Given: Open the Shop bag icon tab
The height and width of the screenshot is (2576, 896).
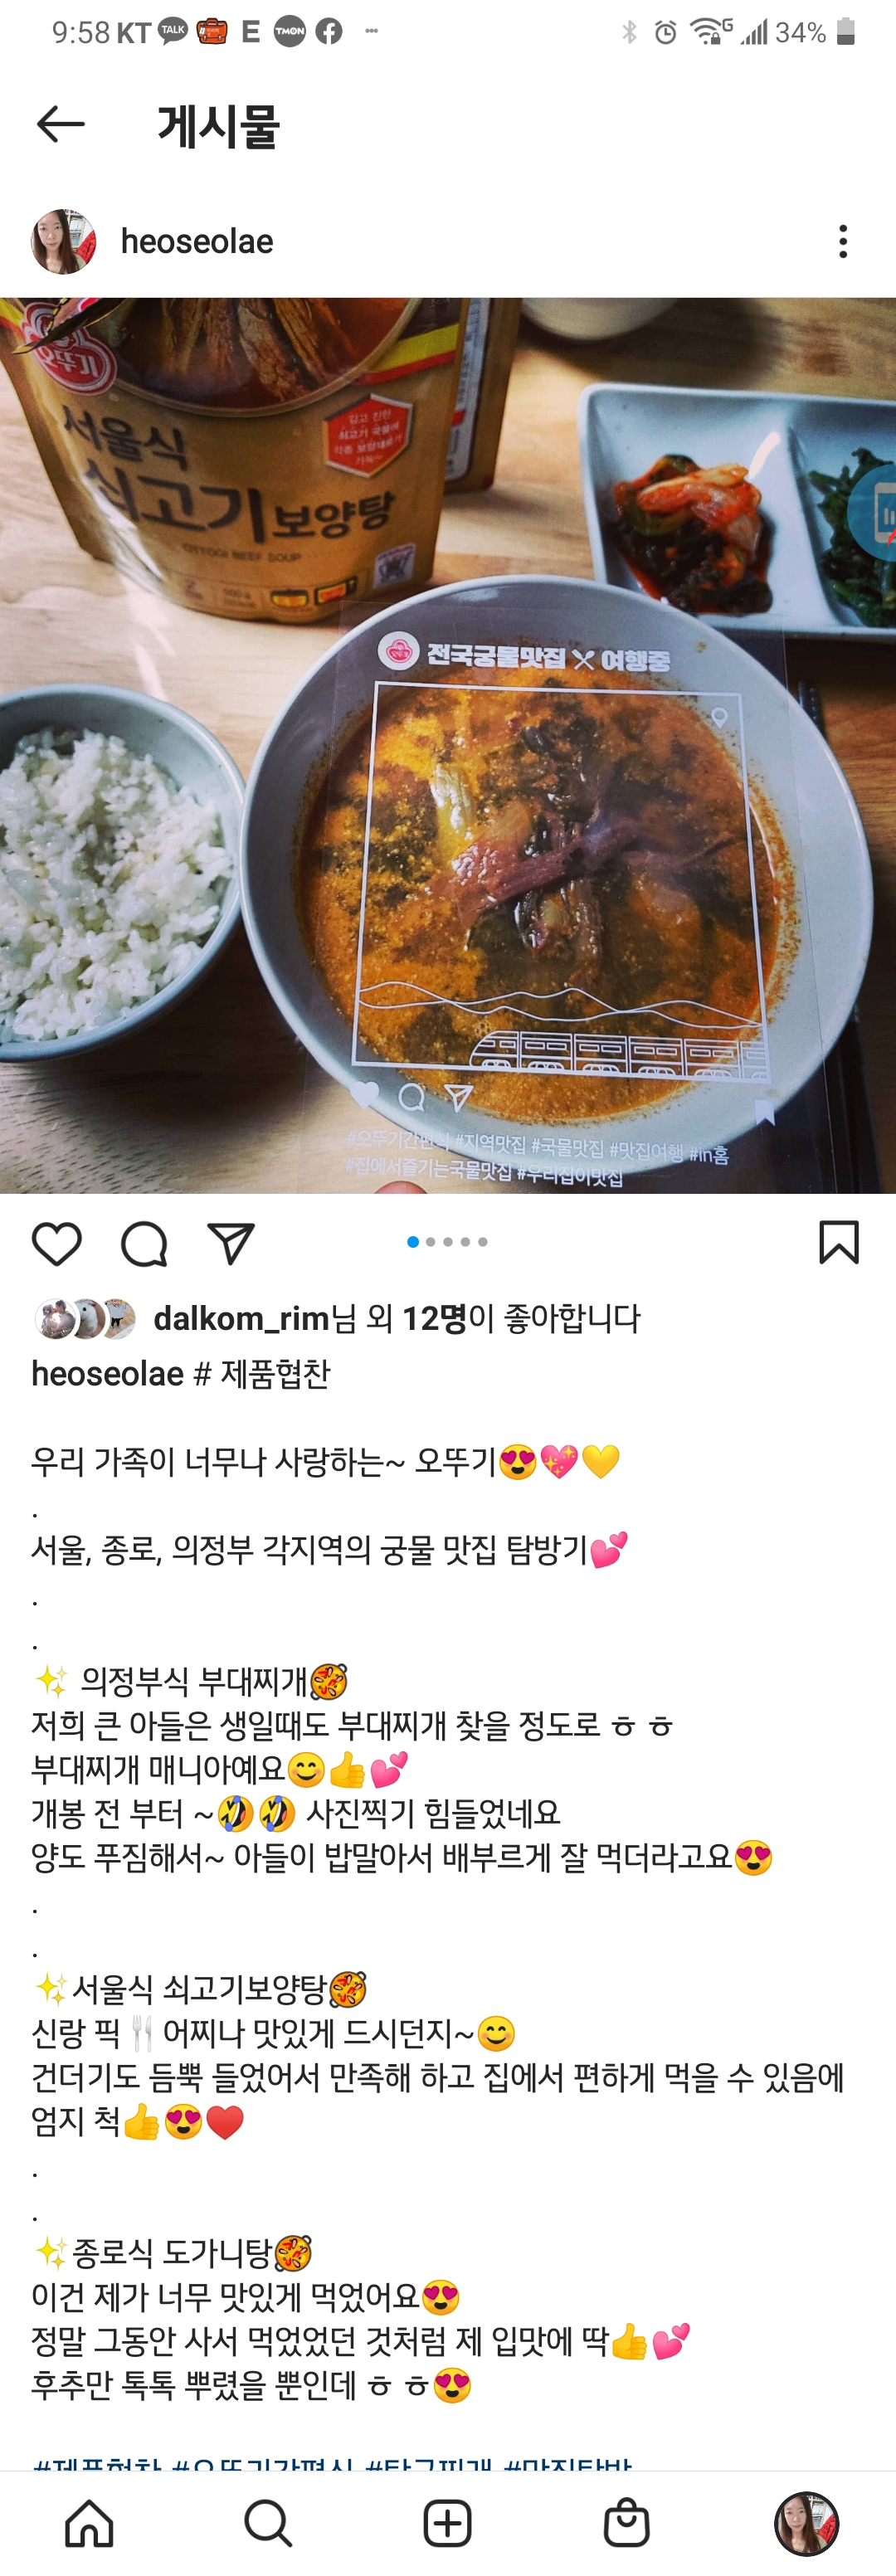Looking at the screenshot, I should 627,2522.
